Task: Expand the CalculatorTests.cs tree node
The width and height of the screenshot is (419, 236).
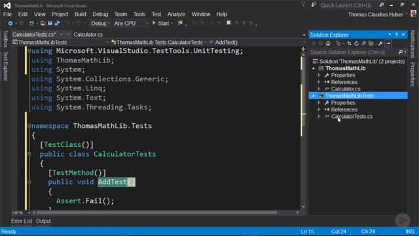Action: [x=319, y=117]
